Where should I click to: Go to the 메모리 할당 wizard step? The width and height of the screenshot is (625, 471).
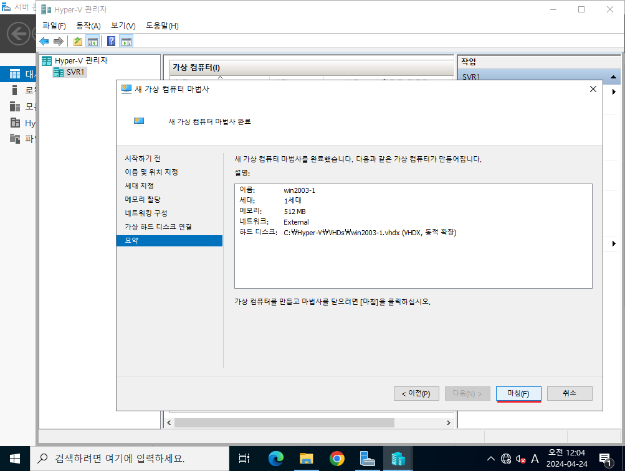pos(142,200)
